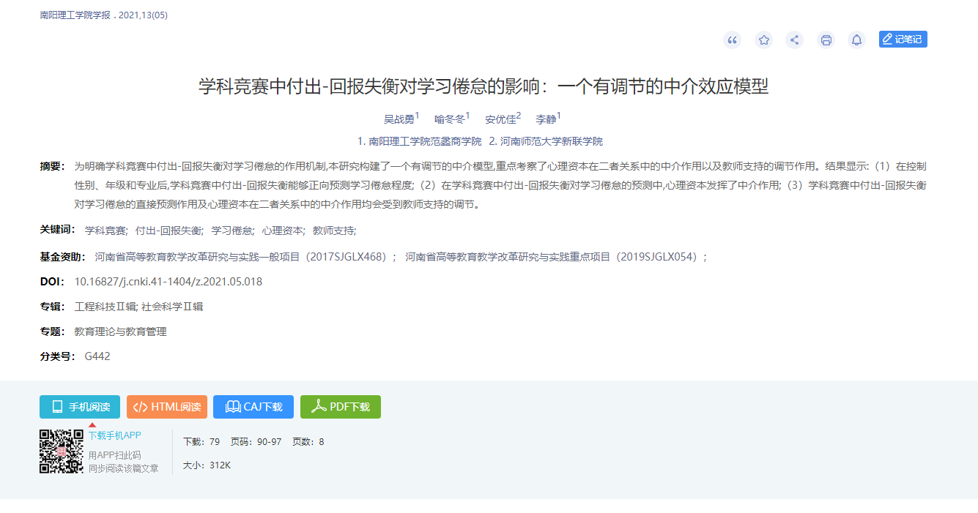Viewport: 978px width, 513px height.
Task: Open journal link 南阳理工学院学报
Action: [x=75, y=15]
